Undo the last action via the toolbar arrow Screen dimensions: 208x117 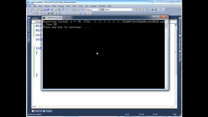pos(63,9)
